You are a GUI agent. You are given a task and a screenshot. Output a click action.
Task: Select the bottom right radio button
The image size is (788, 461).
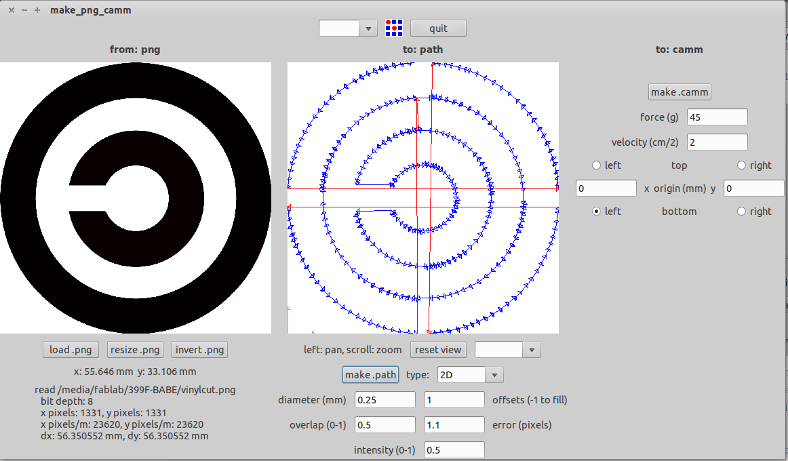741,212
